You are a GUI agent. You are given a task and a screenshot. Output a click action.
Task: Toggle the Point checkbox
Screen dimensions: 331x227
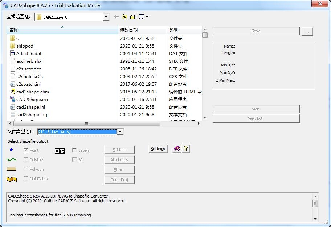26,150
